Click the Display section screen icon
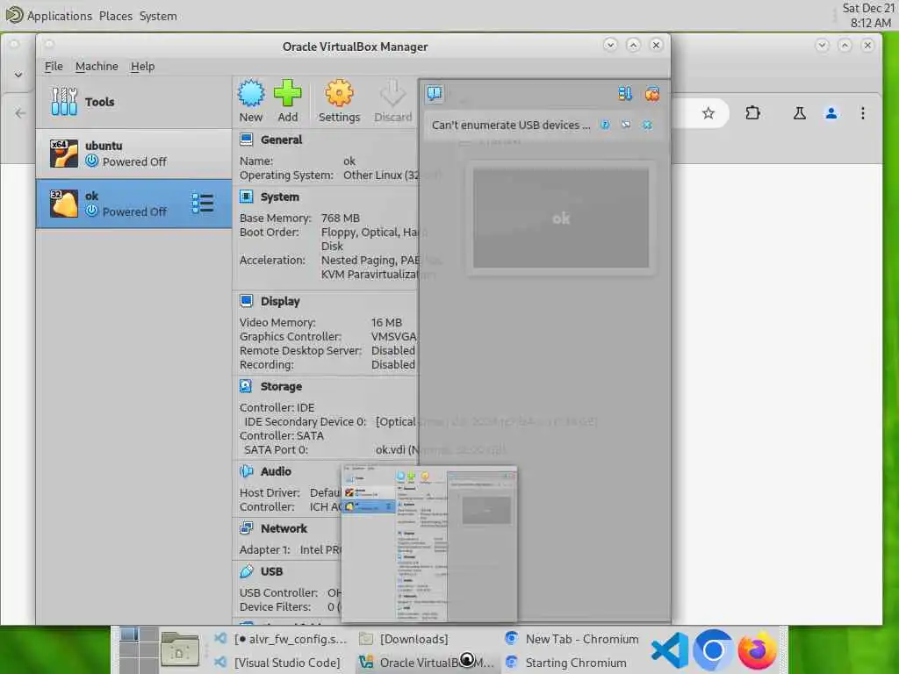This screenshot has height=674, width=899. pos(247,301)
